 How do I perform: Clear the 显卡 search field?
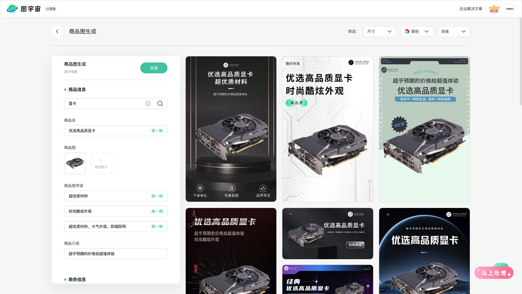point(148,103)
